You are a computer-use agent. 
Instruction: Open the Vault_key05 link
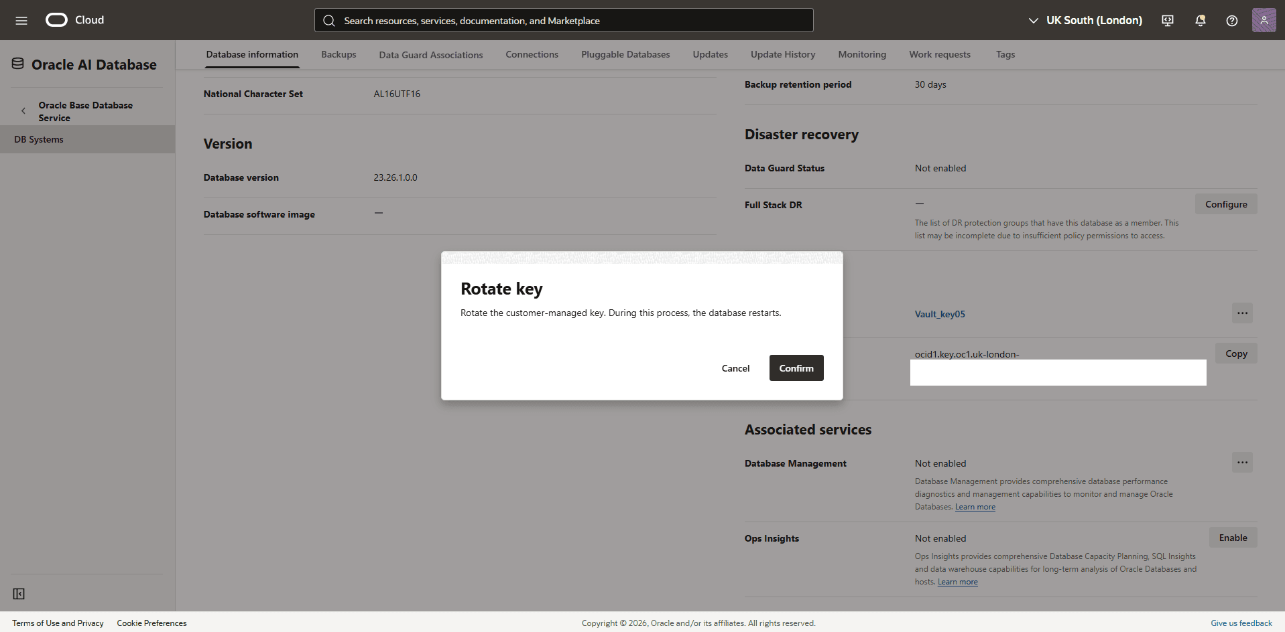[940, 314]
